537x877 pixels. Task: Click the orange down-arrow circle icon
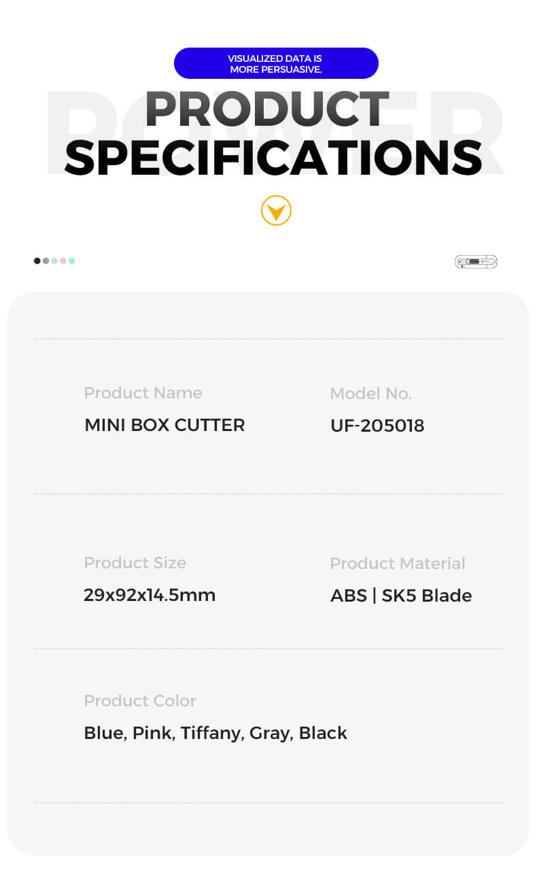point(276,210)
